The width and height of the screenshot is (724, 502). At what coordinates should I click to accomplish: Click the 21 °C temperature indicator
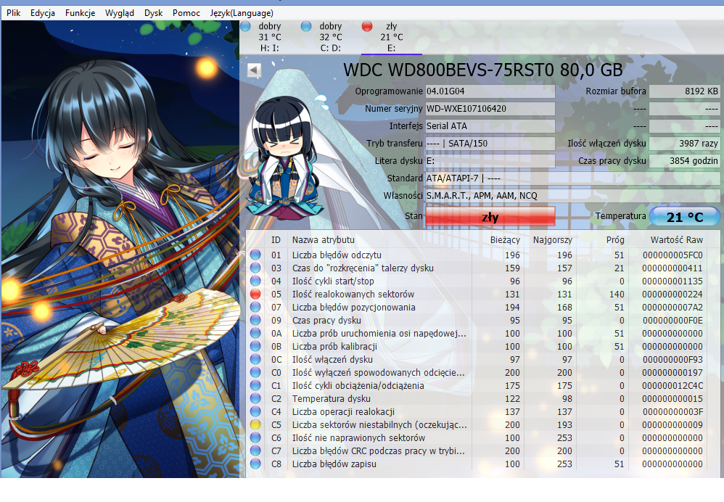tap(685, 217)
